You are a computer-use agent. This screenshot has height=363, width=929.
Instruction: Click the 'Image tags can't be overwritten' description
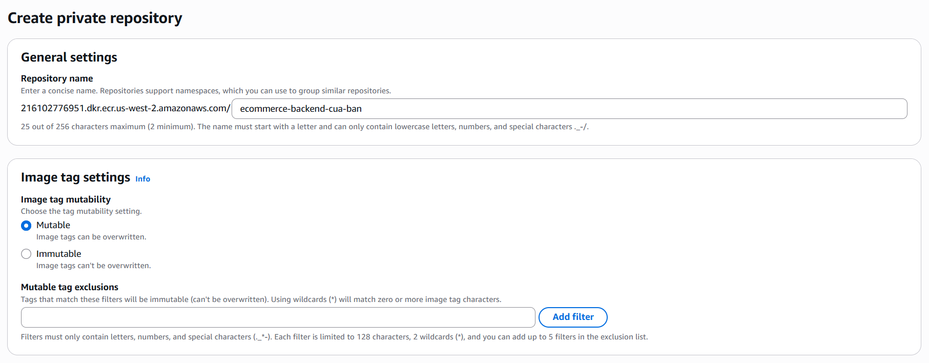coord(93,266)
